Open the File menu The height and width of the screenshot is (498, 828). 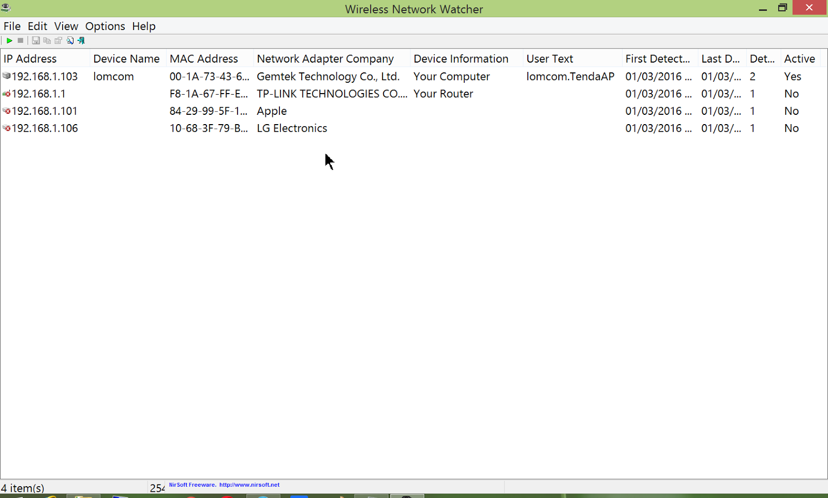pos(12,26)
